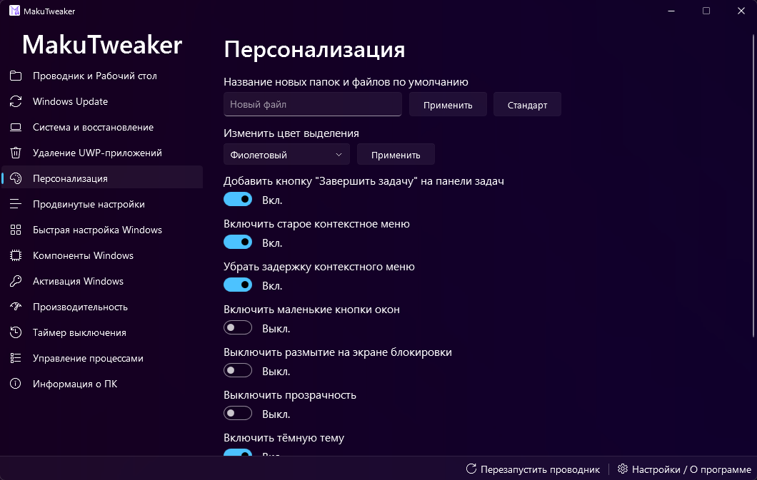Viewport: 757px width, 480px height.
Task: Open the Проводник и Рабочий стол section icon
Action: (x=16, y=76)
